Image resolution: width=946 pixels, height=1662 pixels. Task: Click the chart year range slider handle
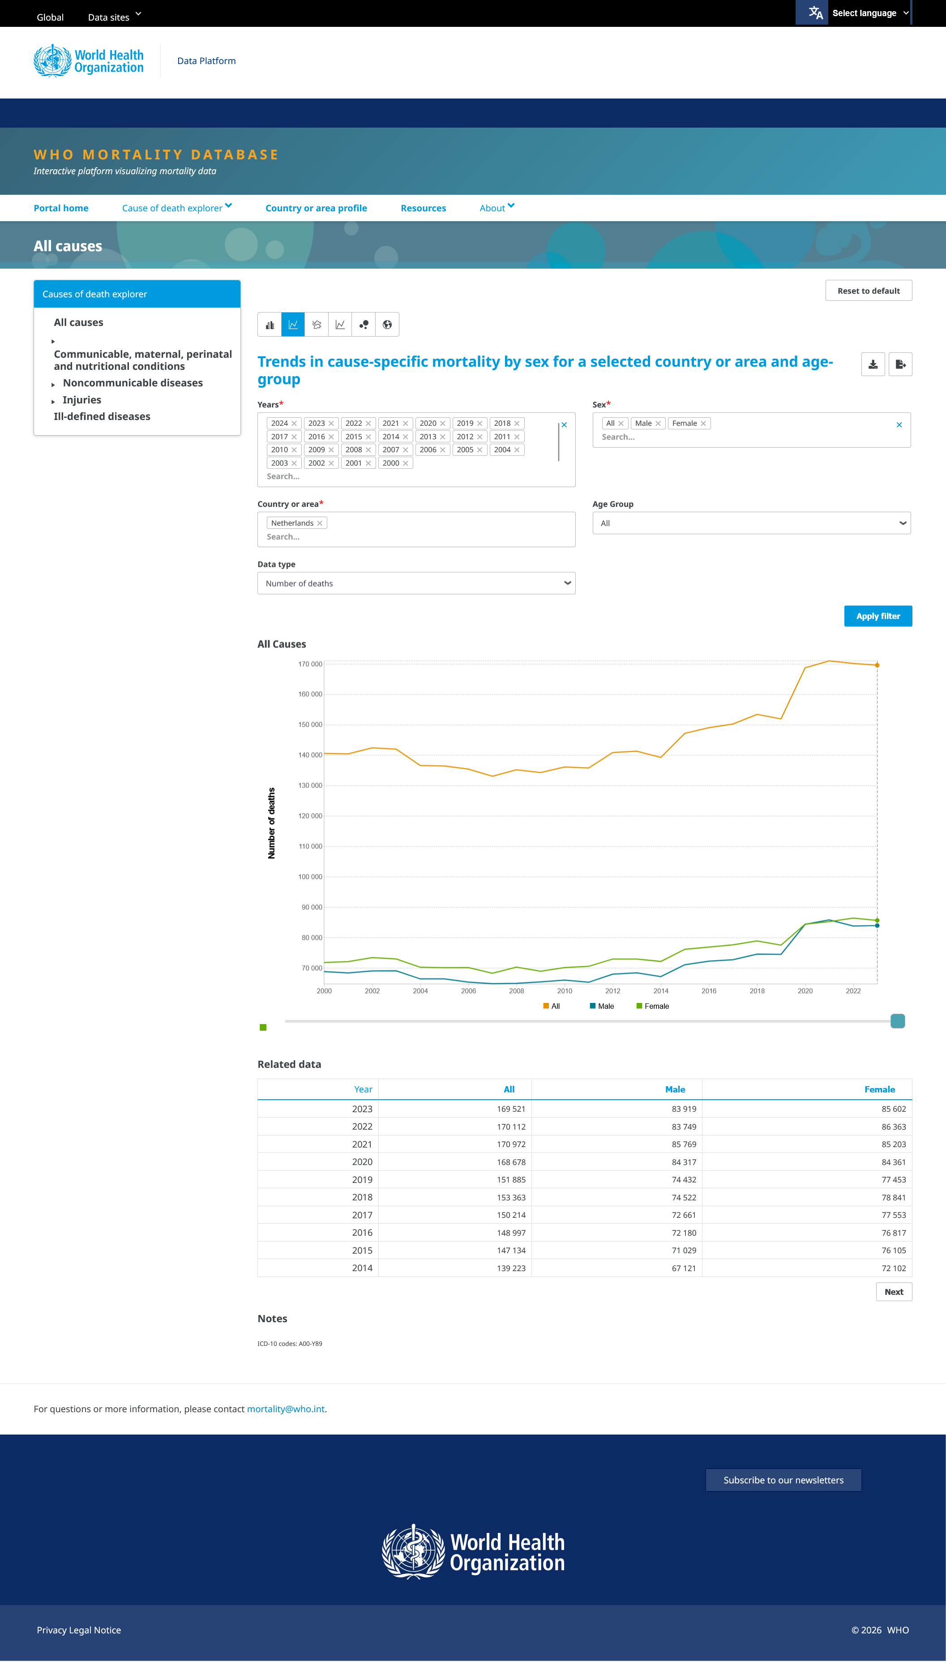pos(897,1021)
